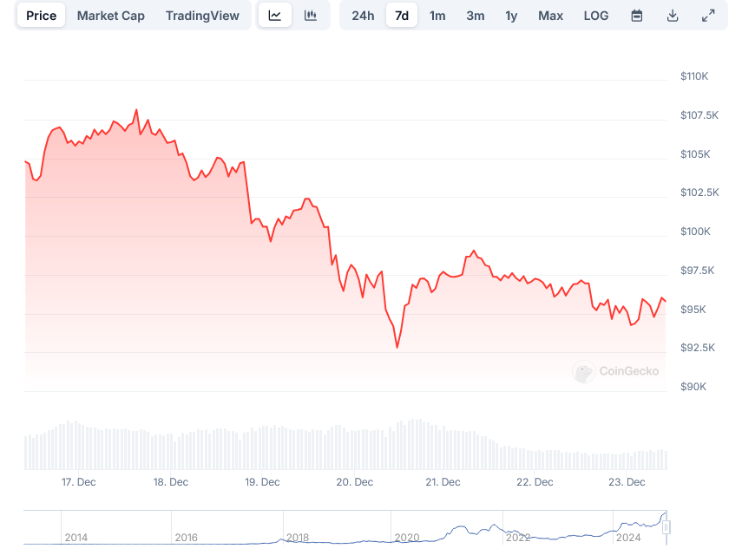Switch to the Market Cap tab

tap(111, 16)
